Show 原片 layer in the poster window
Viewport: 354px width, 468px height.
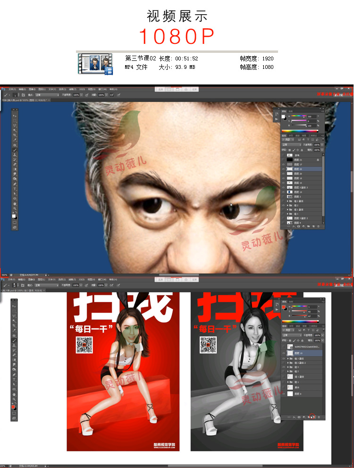(284, 387)
